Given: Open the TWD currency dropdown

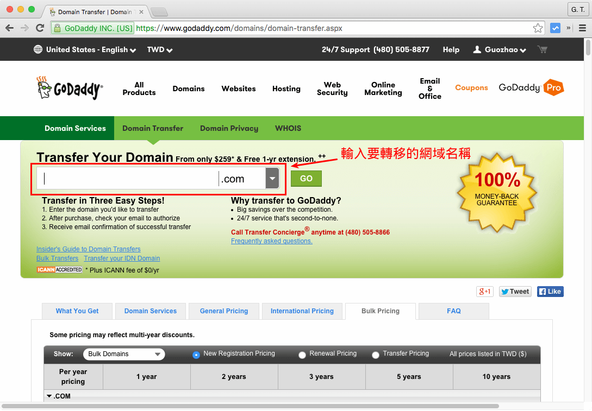Looking at the screenshot, I should click(159, 49).
